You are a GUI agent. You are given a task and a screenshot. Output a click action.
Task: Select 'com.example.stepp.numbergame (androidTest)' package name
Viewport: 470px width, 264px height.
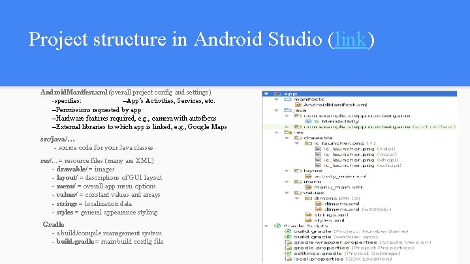(380, 127)
